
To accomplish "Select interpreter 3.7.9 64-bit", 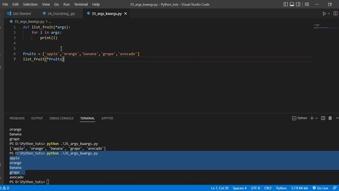I will tap(299, 188).
